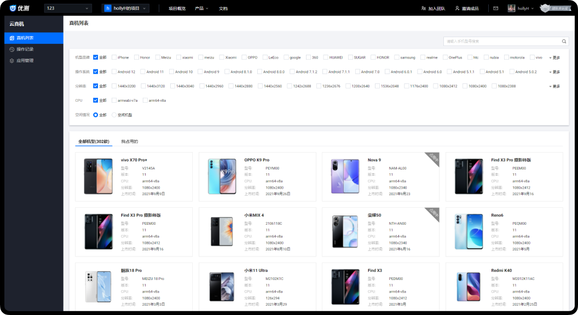Check the 1080x2400 resolution filter
Viewport: 578px width, 315px height.
click(465, 86)
